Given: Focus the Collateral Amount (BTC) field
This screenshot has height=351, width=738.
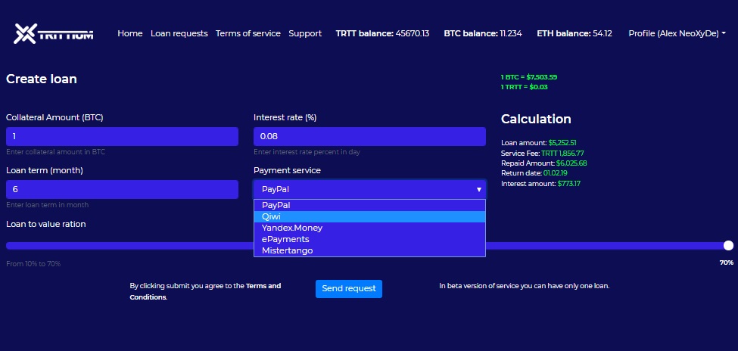Looking at the screenshot, I should click(122, 136).
